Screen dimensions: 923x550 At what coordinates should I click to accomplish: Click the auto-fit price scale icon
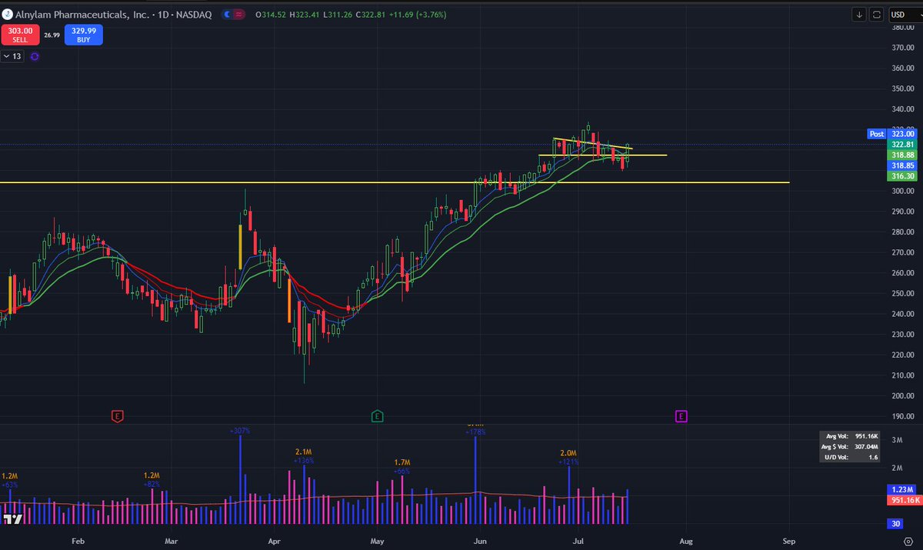tap(876, 15)
